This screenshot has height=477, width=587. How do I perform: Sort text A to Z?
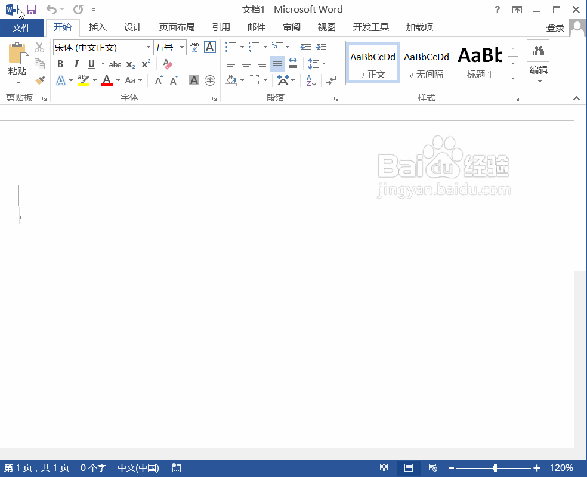[311, 80]
